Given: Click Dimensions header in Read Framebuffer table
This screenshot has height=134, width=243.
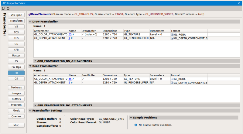Looking at the screenshot, I should tap(112, 75).
